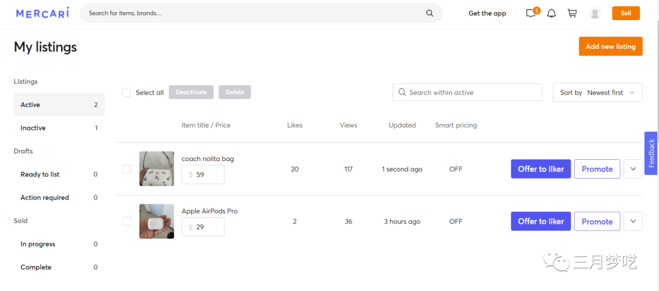Switch to Inactive listings
The image size is (659, 291).
[x=34, y=128]
